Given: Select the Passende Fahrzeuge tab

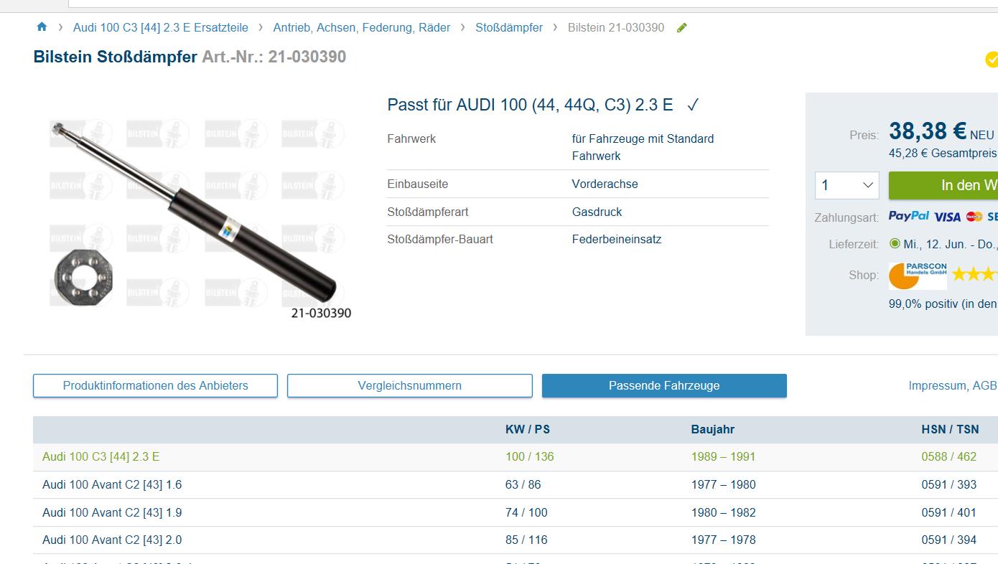Looking at the screenshot, I should tap(664, 385).
